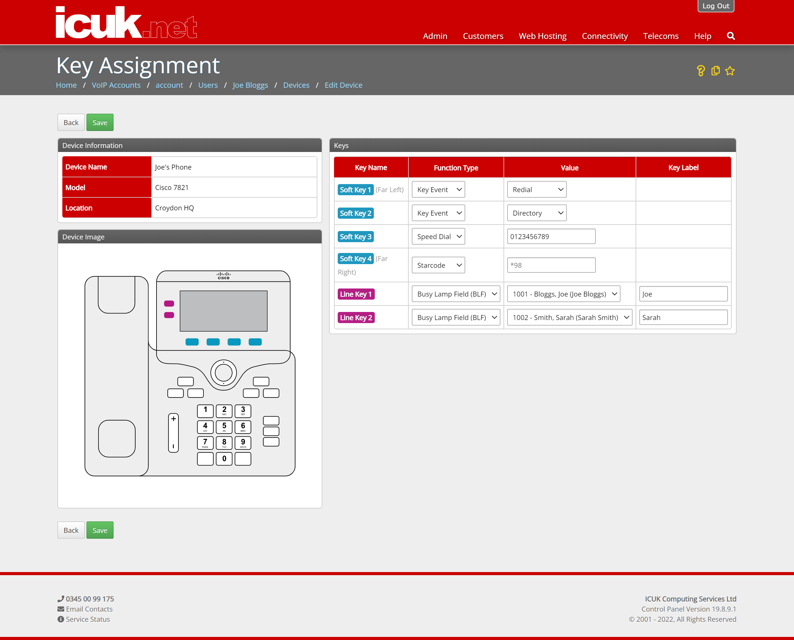This screenshot has height=640, width=794.
Task: Click second blue soft key on phone image
Action: pos(213,342)
